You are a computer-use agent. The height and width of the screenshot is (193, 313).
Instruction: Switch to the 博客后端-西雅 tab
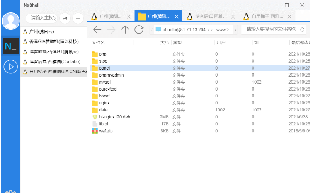coord(211,16)
